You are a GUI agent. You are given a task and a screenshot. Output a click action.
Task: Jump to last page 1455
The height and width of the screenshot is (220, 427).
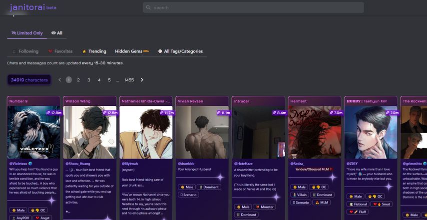(x=129, y=80)
